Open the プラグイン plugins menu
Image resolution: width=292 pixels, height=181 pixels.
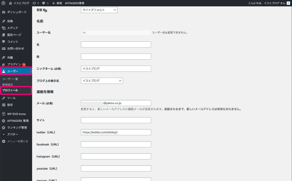point(14,65)
